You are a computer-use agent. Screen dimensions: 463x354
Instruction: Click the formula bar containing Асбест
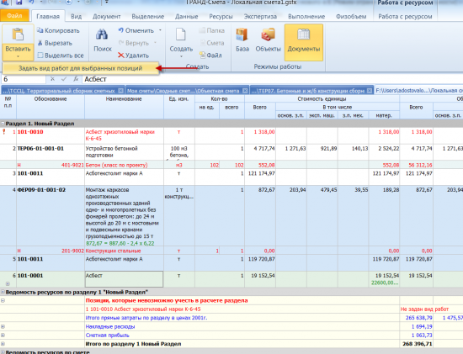tap(272, 79)
